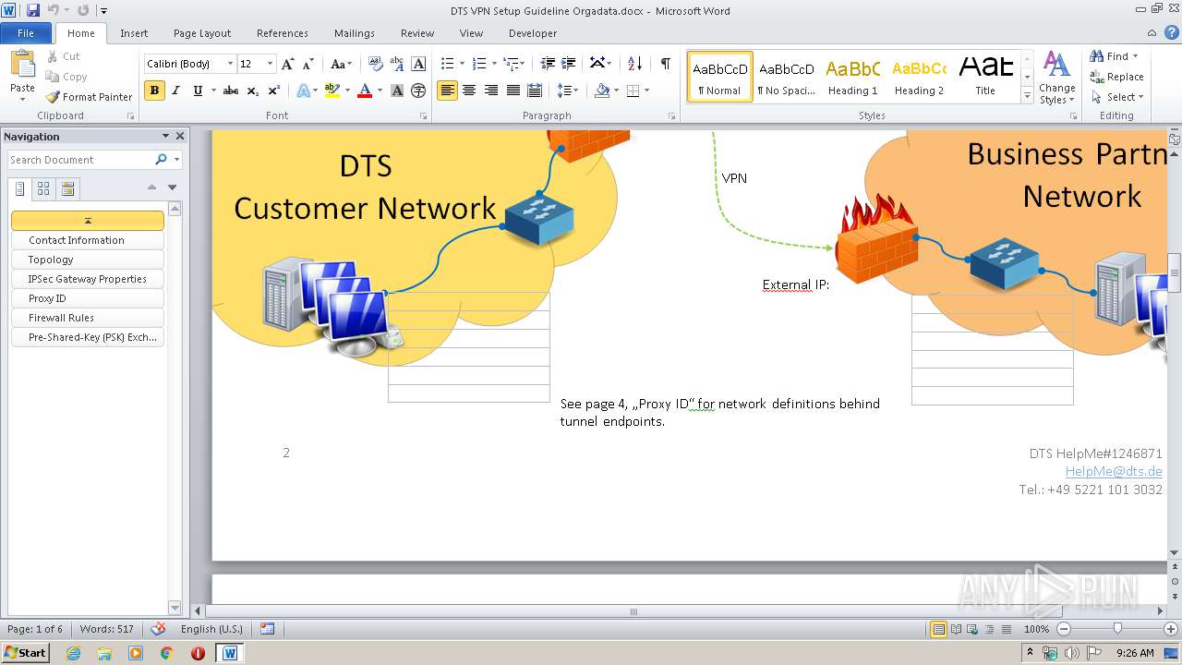Clear formatting from selection
Viewport: 1182px width, 665px height.
pyautogui.click(x=375, y=64)
